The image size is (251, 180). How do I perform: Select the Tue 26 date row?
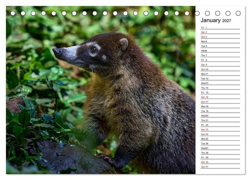click(220, 143)
